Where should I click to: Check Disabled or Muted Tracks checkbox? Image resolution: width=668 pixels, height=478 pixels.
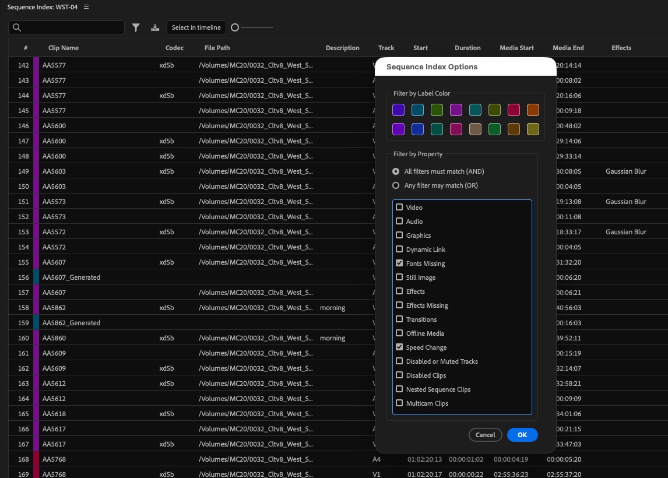399,361
